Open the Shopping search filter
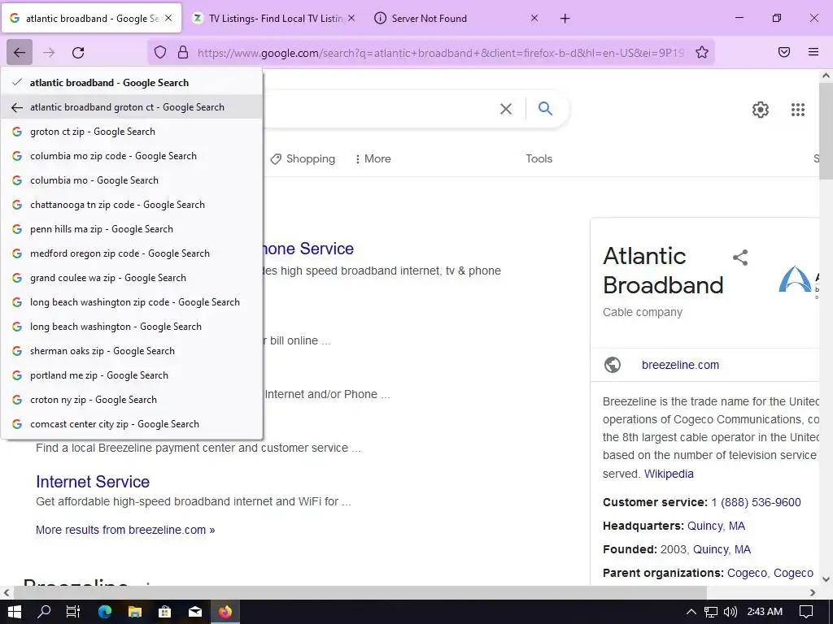 point(303,158)
